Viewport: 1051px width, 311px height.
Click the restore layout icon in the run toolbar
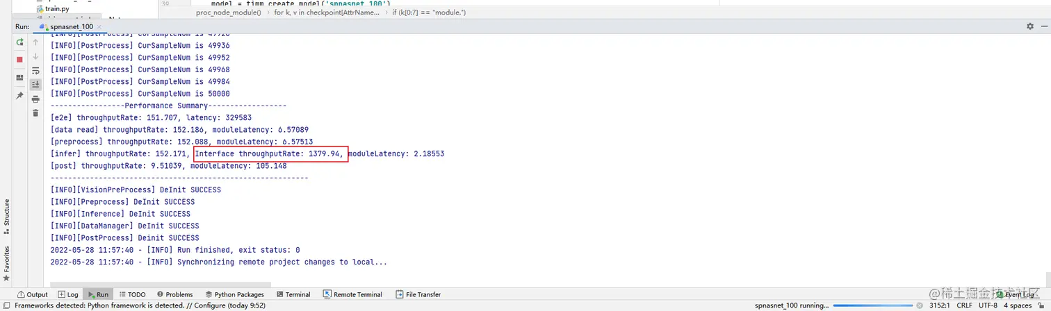19,77
